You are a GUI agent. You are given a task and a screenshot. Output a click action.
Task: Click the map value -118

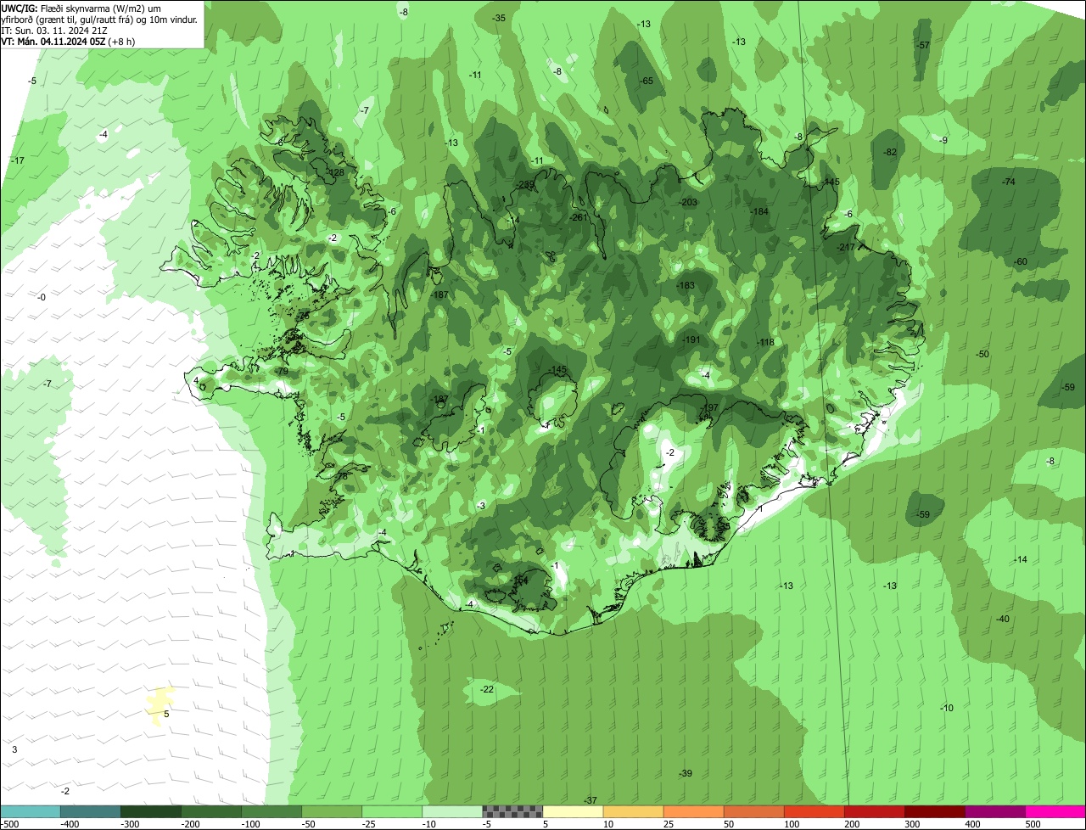[765, 342]
